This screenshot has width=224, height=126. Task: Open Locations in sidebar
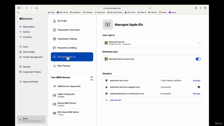(x=26, y=37)
